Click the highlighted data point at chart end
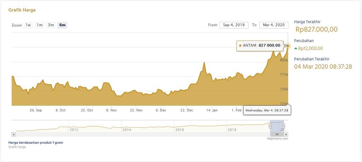This screenshot has width=362, height=162. pos(288,46)
